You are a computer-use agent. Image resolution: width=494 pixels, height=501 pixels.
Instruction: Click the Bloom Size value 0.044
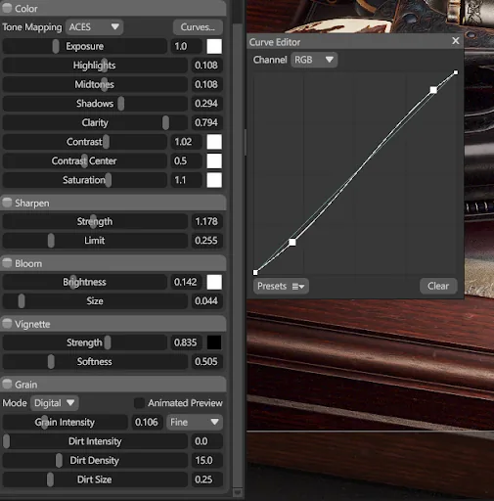[206, 301]
